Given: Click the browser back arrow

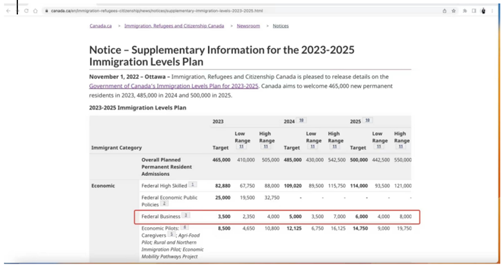Looking at the screenshot, I should click(x=8, y=11).
